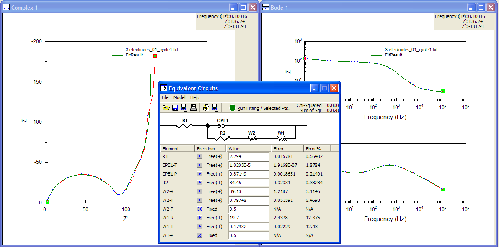The height and width of the screenshot is (247, 499).
Task: Edit the R1 value field 2.794
Action: [x=249, y=157]
